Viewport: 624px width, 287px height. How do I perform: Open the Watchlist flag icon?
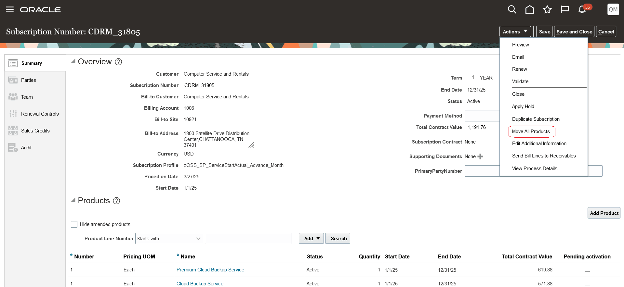pyautogui.click(x=565, y=9)
